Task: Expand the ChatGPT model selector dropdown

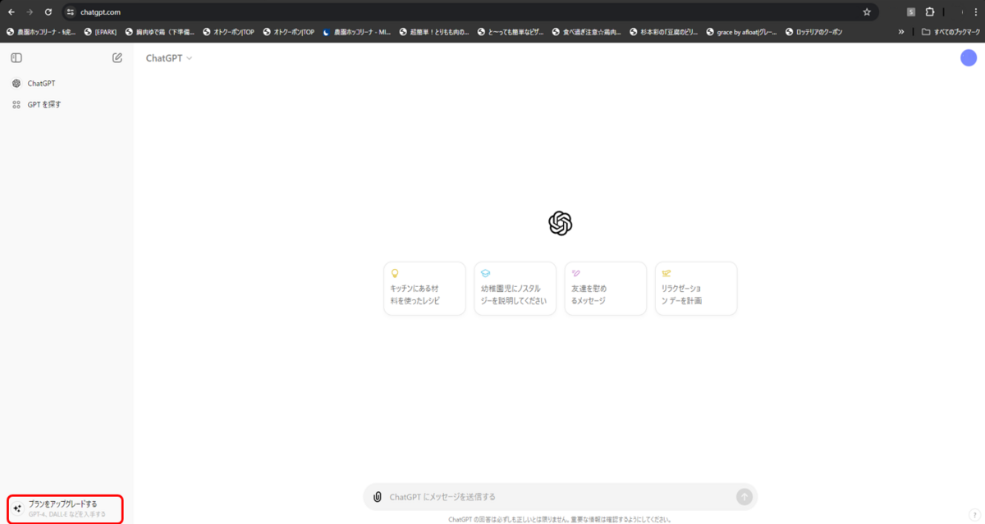Action: pyautogui.click(x=169, y=58)
